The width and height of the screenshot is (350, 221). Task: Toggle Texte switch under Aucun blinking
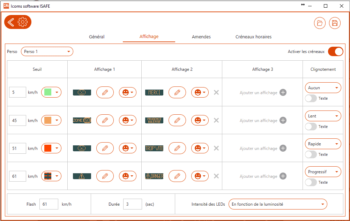pos(311,98)
